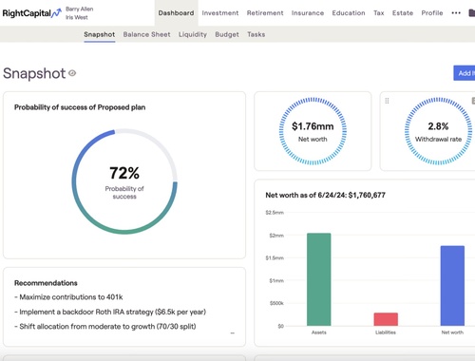Image resolution: width=475 pixels, height=361 pixels.
Task: Click 'Shift allocation from moderate to growth' line
Action: tap(105, 327)
